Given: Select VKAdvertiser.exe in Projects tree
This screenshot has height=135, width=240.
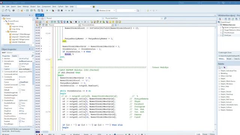Looking at the screenshot, I should point(229,25).
